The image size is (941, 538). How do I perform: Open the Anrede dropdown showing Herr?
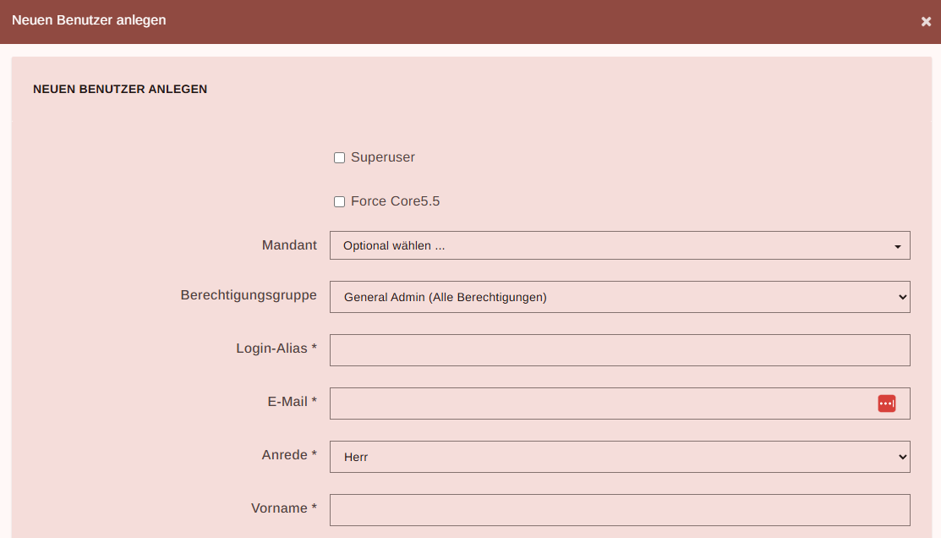coord(619,457)
